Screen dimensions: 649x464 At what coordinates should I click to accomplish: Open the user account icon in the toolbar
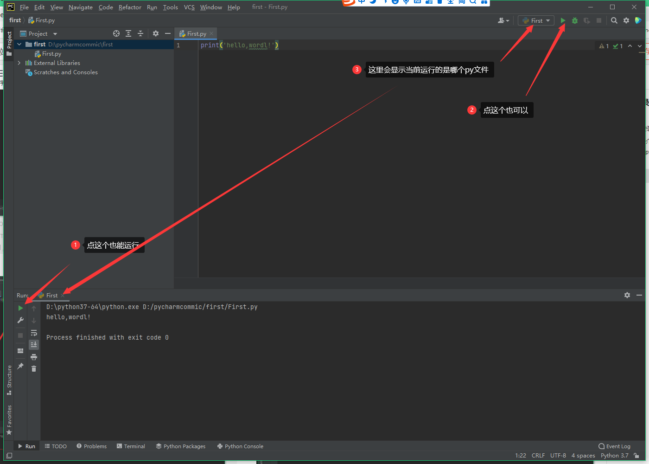[x=503, y=20]
